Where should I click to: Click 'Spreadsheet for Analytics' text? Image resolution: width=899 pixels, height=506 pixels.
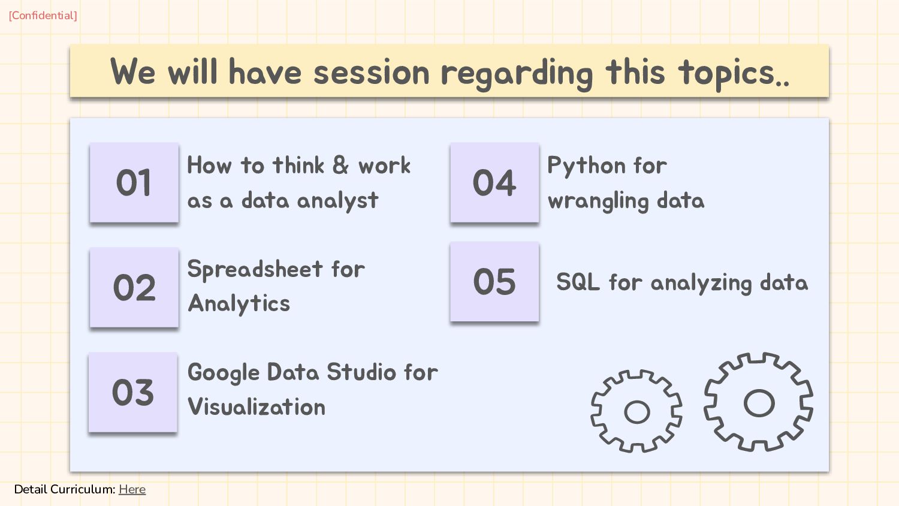(276, 286)
